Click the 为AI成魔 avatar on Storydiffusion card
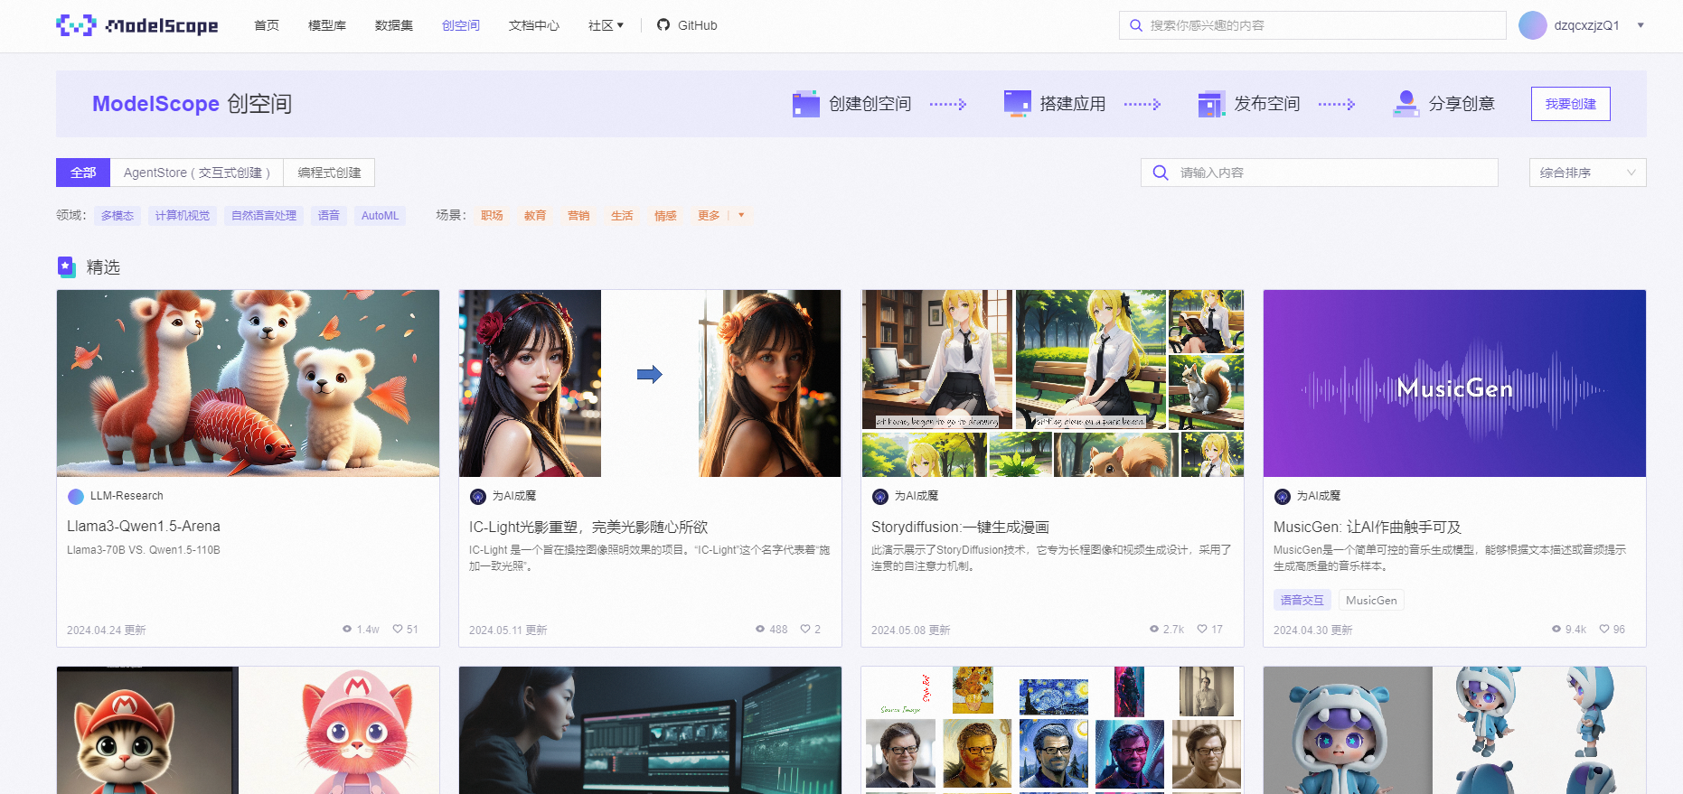 pos(880,496)
